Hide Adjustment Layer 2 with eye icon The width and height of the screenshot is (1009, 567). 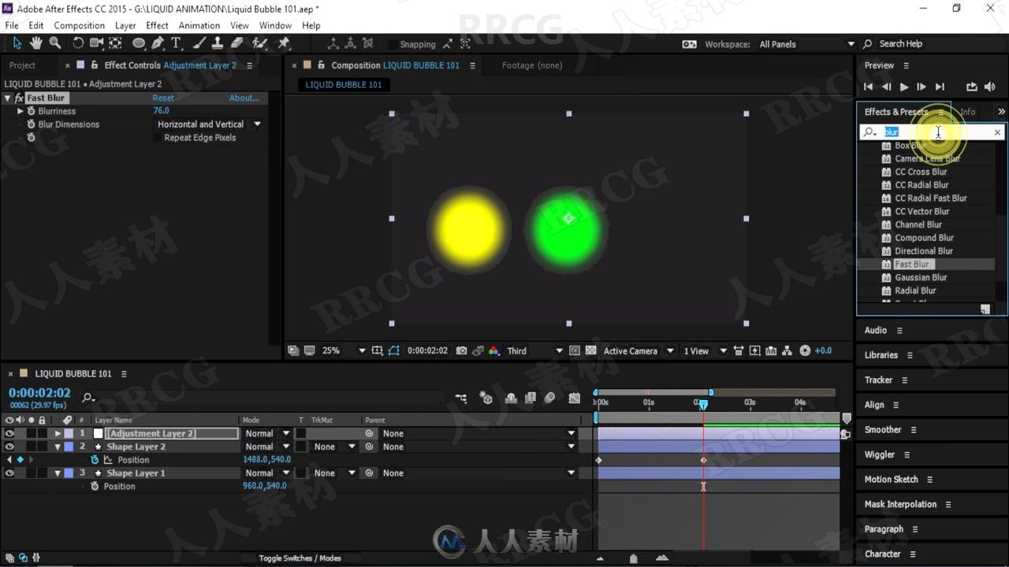(x=9, y=433)
